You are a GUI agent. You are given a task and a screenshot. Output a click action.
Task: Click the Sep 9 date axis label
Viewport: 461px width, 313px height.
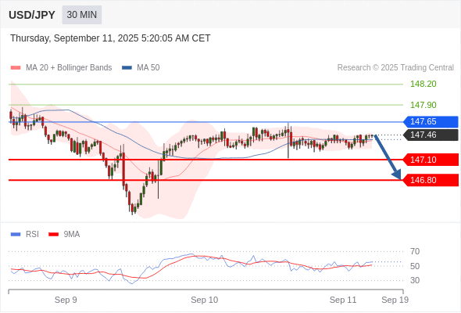66,300
